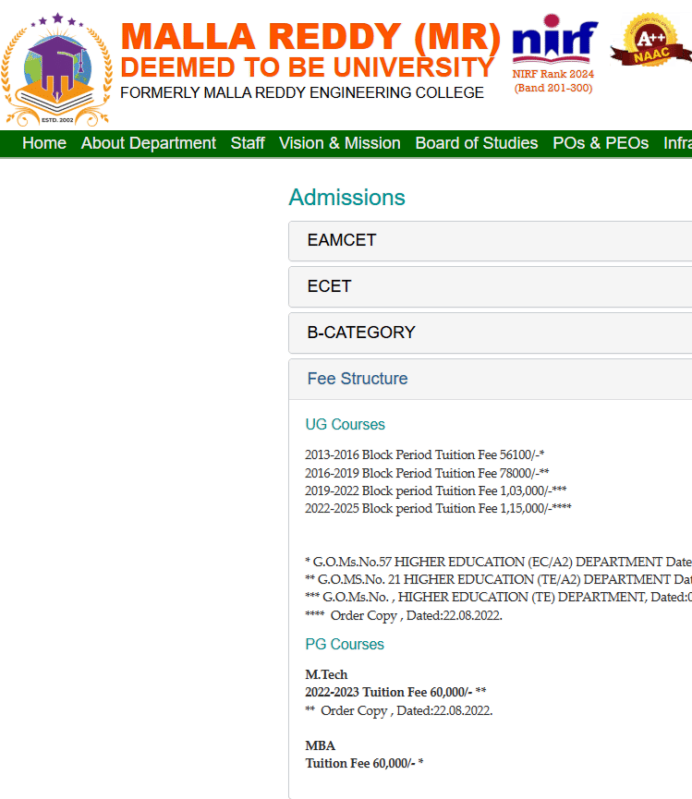The image size is (692, 799).
Task: Go to About Department page
Action: pos(149,143)
